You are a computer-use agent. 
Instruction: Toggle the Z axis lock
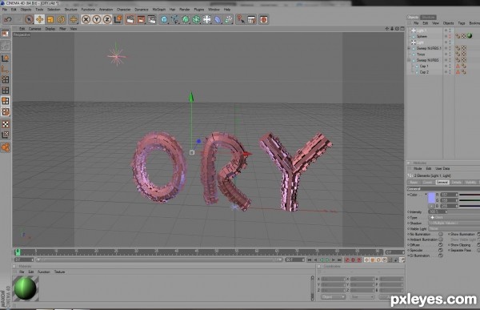tap(107, 19)
